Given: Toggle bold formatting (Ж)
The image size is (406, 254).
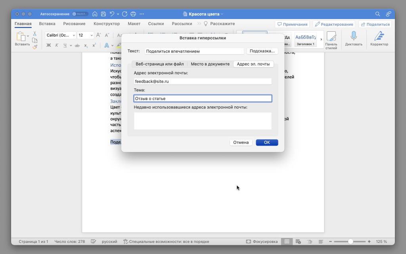Looking at the screenshot, I should (49, 45).
